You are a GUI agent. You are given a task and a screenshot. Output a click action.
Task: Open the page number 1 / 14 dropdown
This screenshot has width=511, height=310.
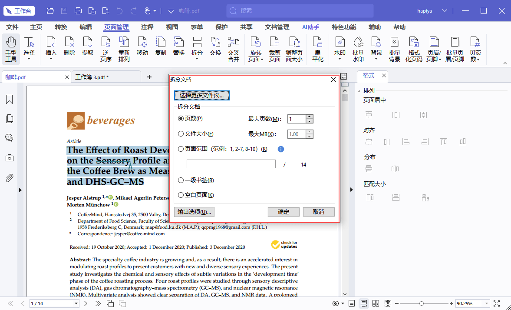click(76, 303)
